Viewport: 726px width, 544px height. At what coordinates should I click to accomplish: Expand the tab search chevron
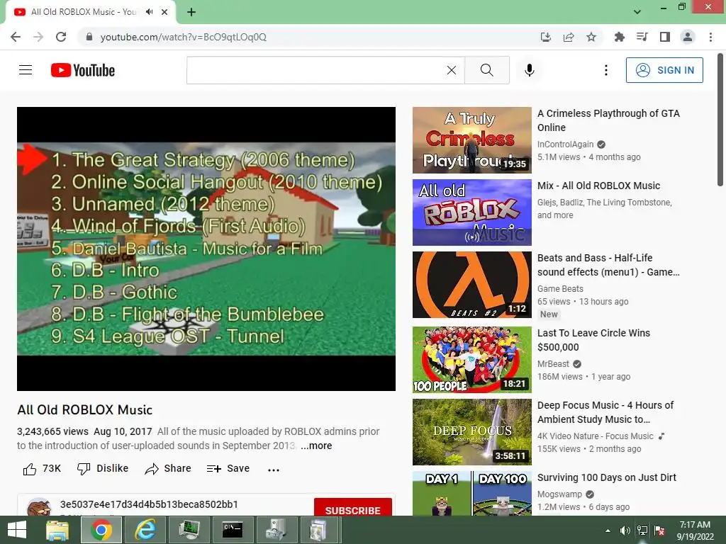pos(637,12)
